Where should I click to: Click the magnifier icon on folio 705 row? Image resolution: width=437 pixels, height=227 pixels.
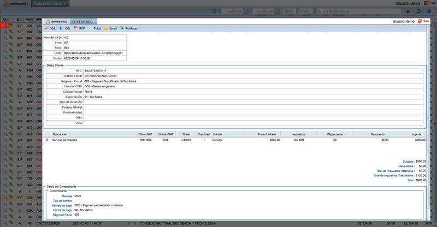coord(5,178)
